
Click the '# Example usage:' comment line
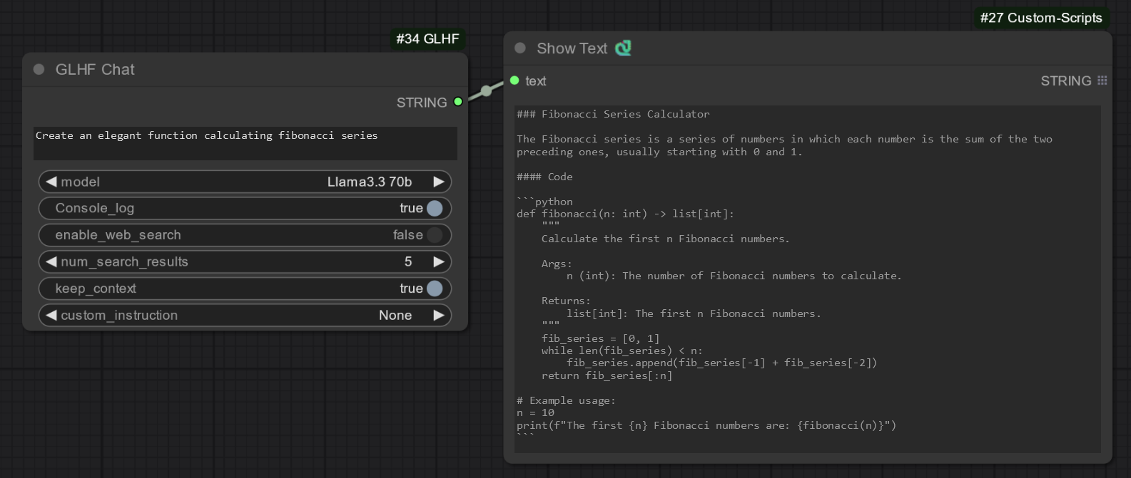[x=566, y=400]
